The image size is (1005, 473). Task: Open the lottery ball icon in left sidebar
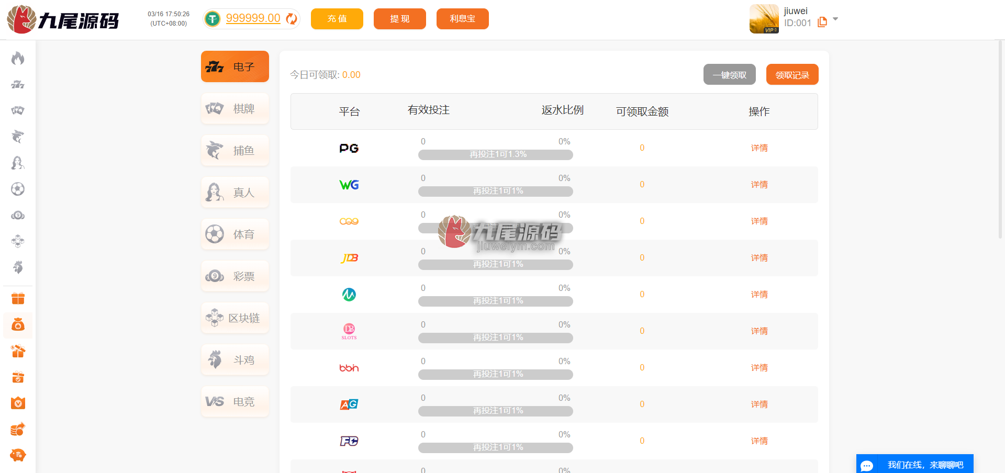tap(18, 215)
